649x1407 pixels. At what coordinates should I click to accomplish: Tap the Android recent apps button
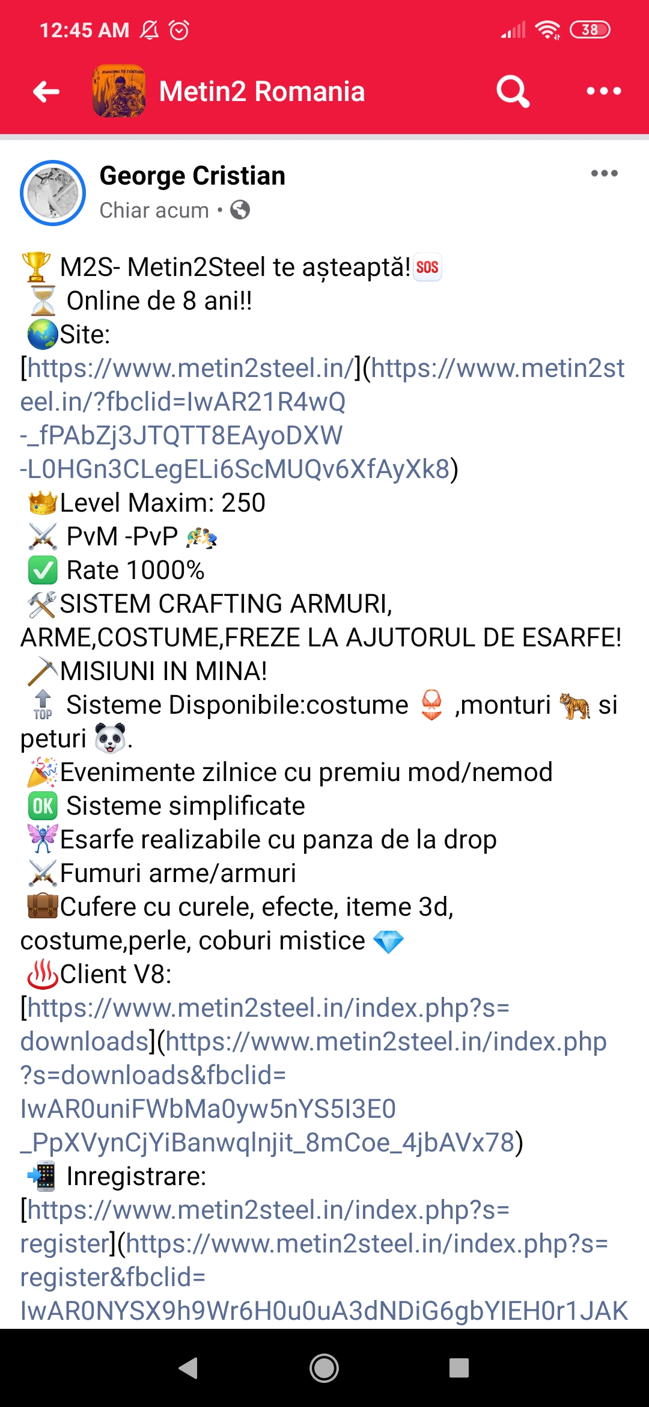[459, 1368]
